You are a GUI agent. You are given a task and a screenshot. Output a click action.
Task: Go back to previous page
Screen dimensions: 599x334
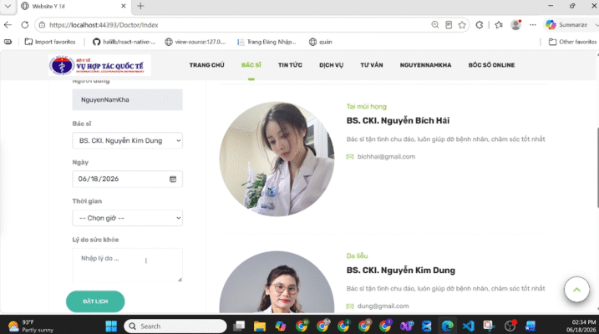[8, 25]
